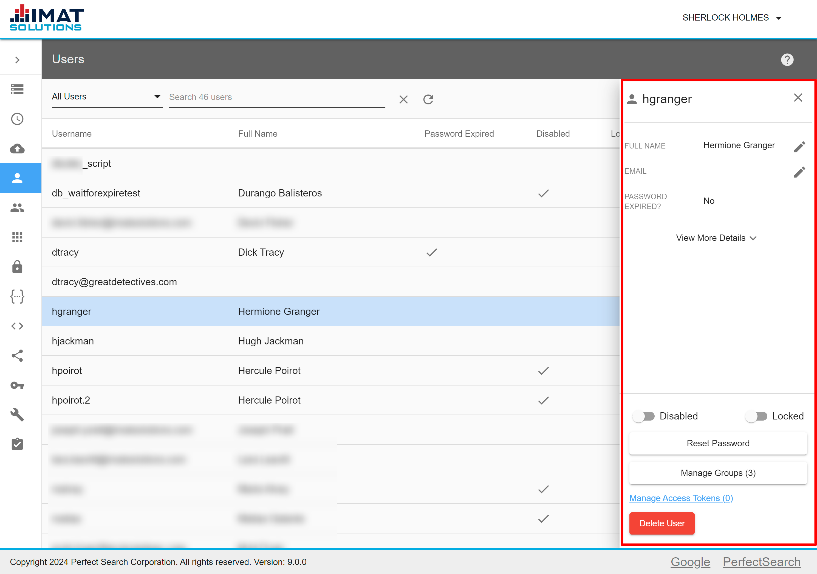Click the Reset Password button

pyautogui.click(x=718, y=443)
